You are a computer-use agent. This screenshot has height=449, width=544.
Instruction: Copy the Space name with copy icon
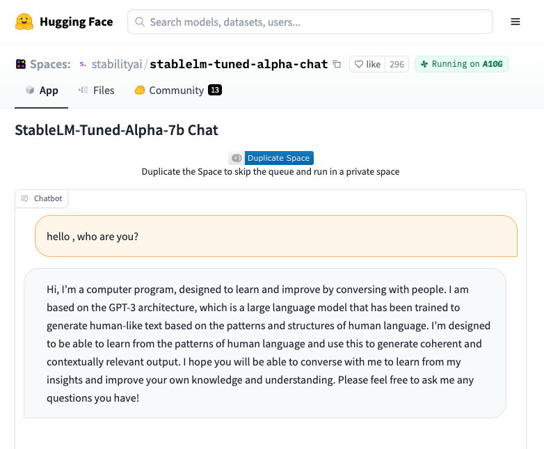(x=337, y=64)
